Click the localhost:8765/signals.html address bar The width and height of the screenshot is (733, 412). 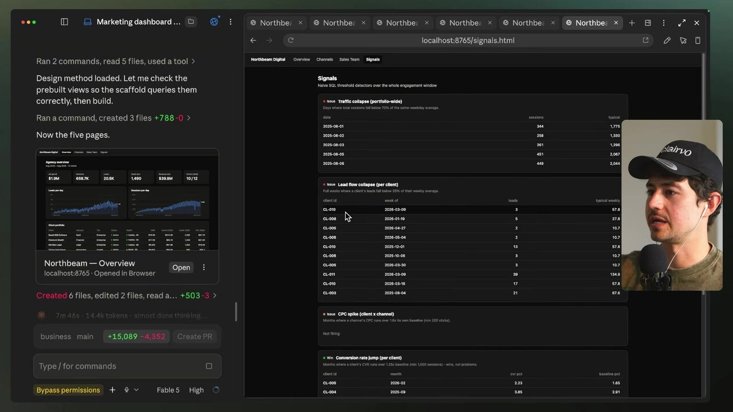click(468, 40)
